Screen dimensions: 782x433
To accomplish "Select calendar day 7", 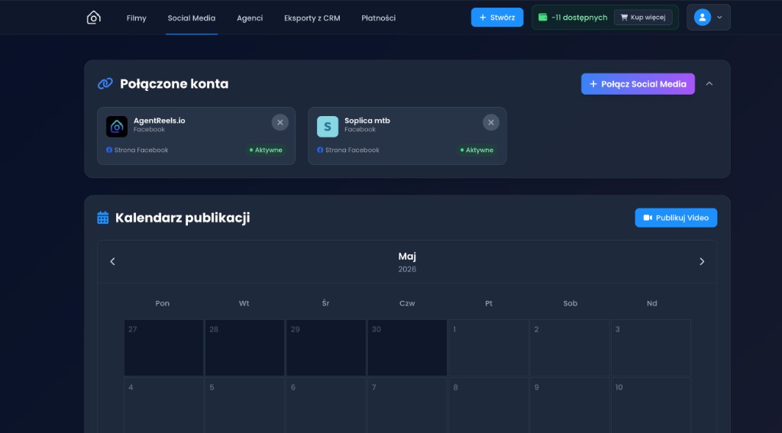I will tap(408, 405).
